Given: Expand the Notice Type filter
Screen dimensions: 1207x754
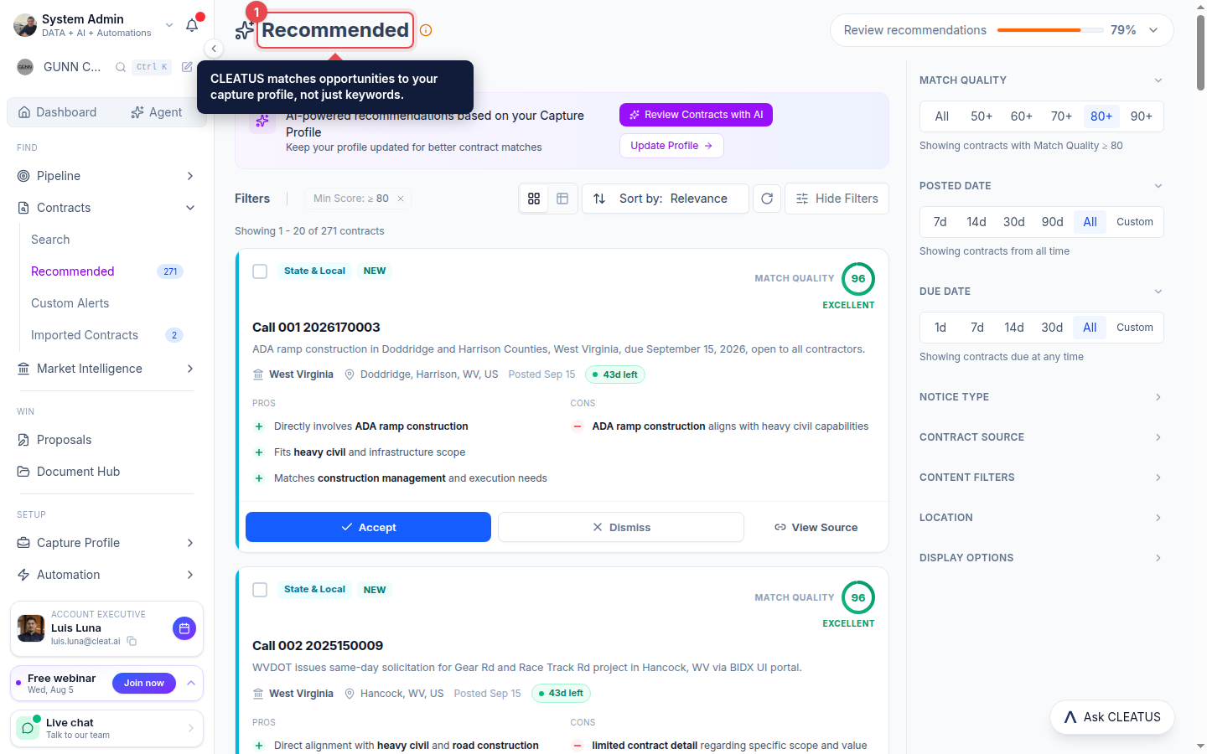Looking at the screenshot, I should 1040,397.
